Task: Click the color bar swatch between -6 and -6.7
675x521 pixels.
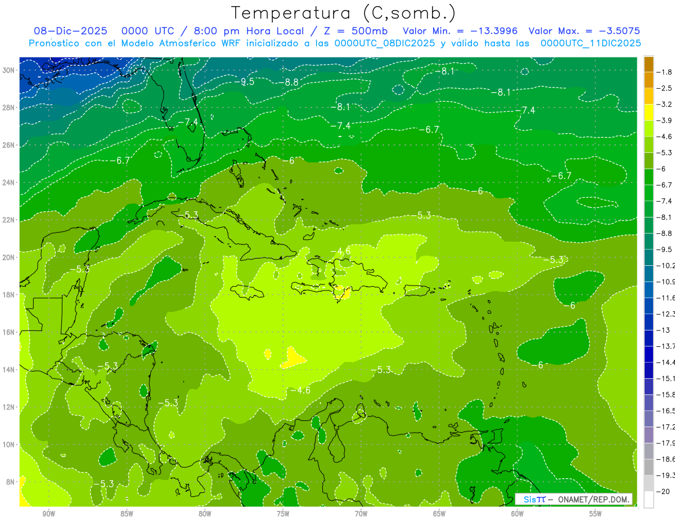Action: [x=649, y=177]
